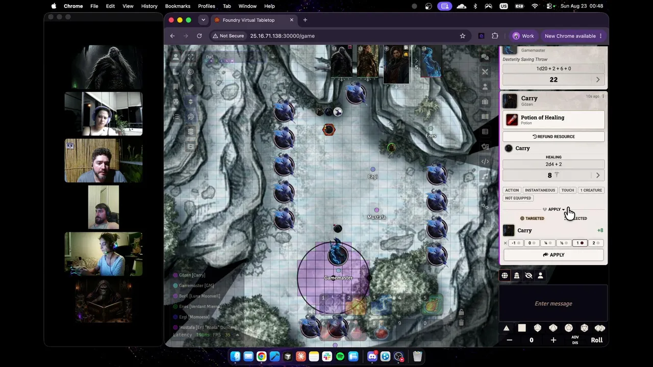Screen dimensions: 653x367
Task: Open Spotify from the Dock
Action: pyautogui.click(x=340, y=356)
